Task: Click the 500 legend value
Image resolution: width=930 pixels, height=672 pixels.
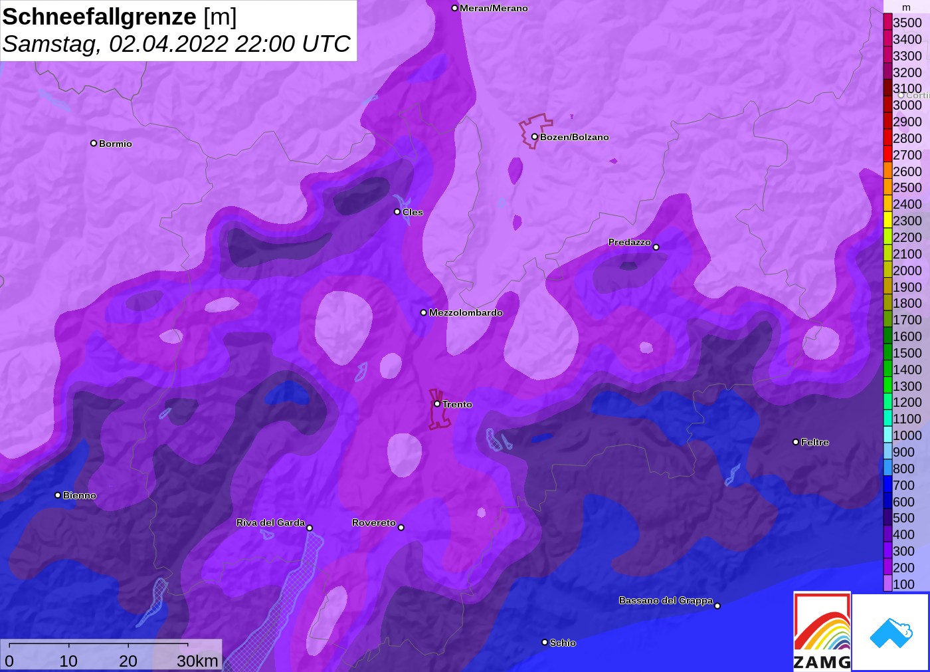Action: [x=904, y=518]
